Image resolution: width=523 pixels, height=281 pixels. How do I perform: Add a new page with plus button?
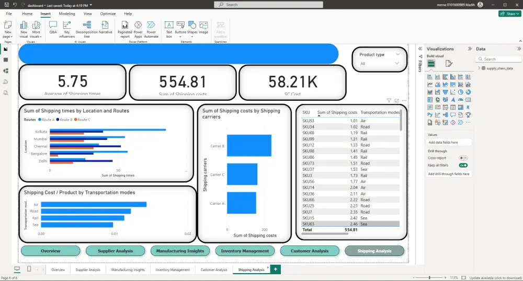276,269
